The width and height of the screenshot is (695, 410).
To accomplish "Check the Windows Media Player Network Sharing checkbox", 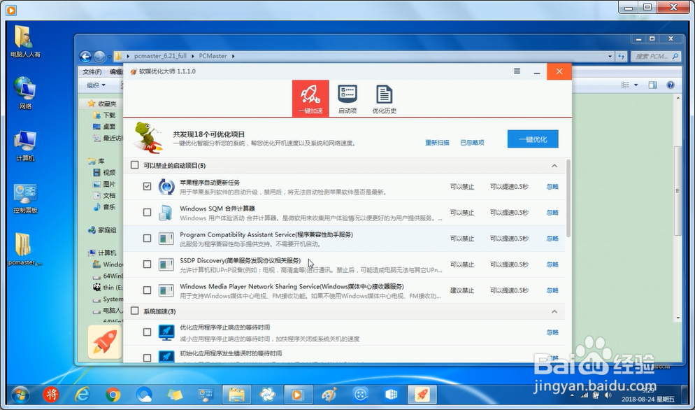I will [x=147, y=290].
